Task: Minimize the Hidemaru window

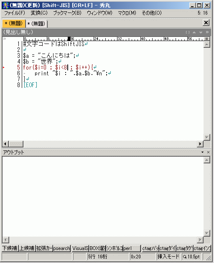Action: [x=192, y=5]
